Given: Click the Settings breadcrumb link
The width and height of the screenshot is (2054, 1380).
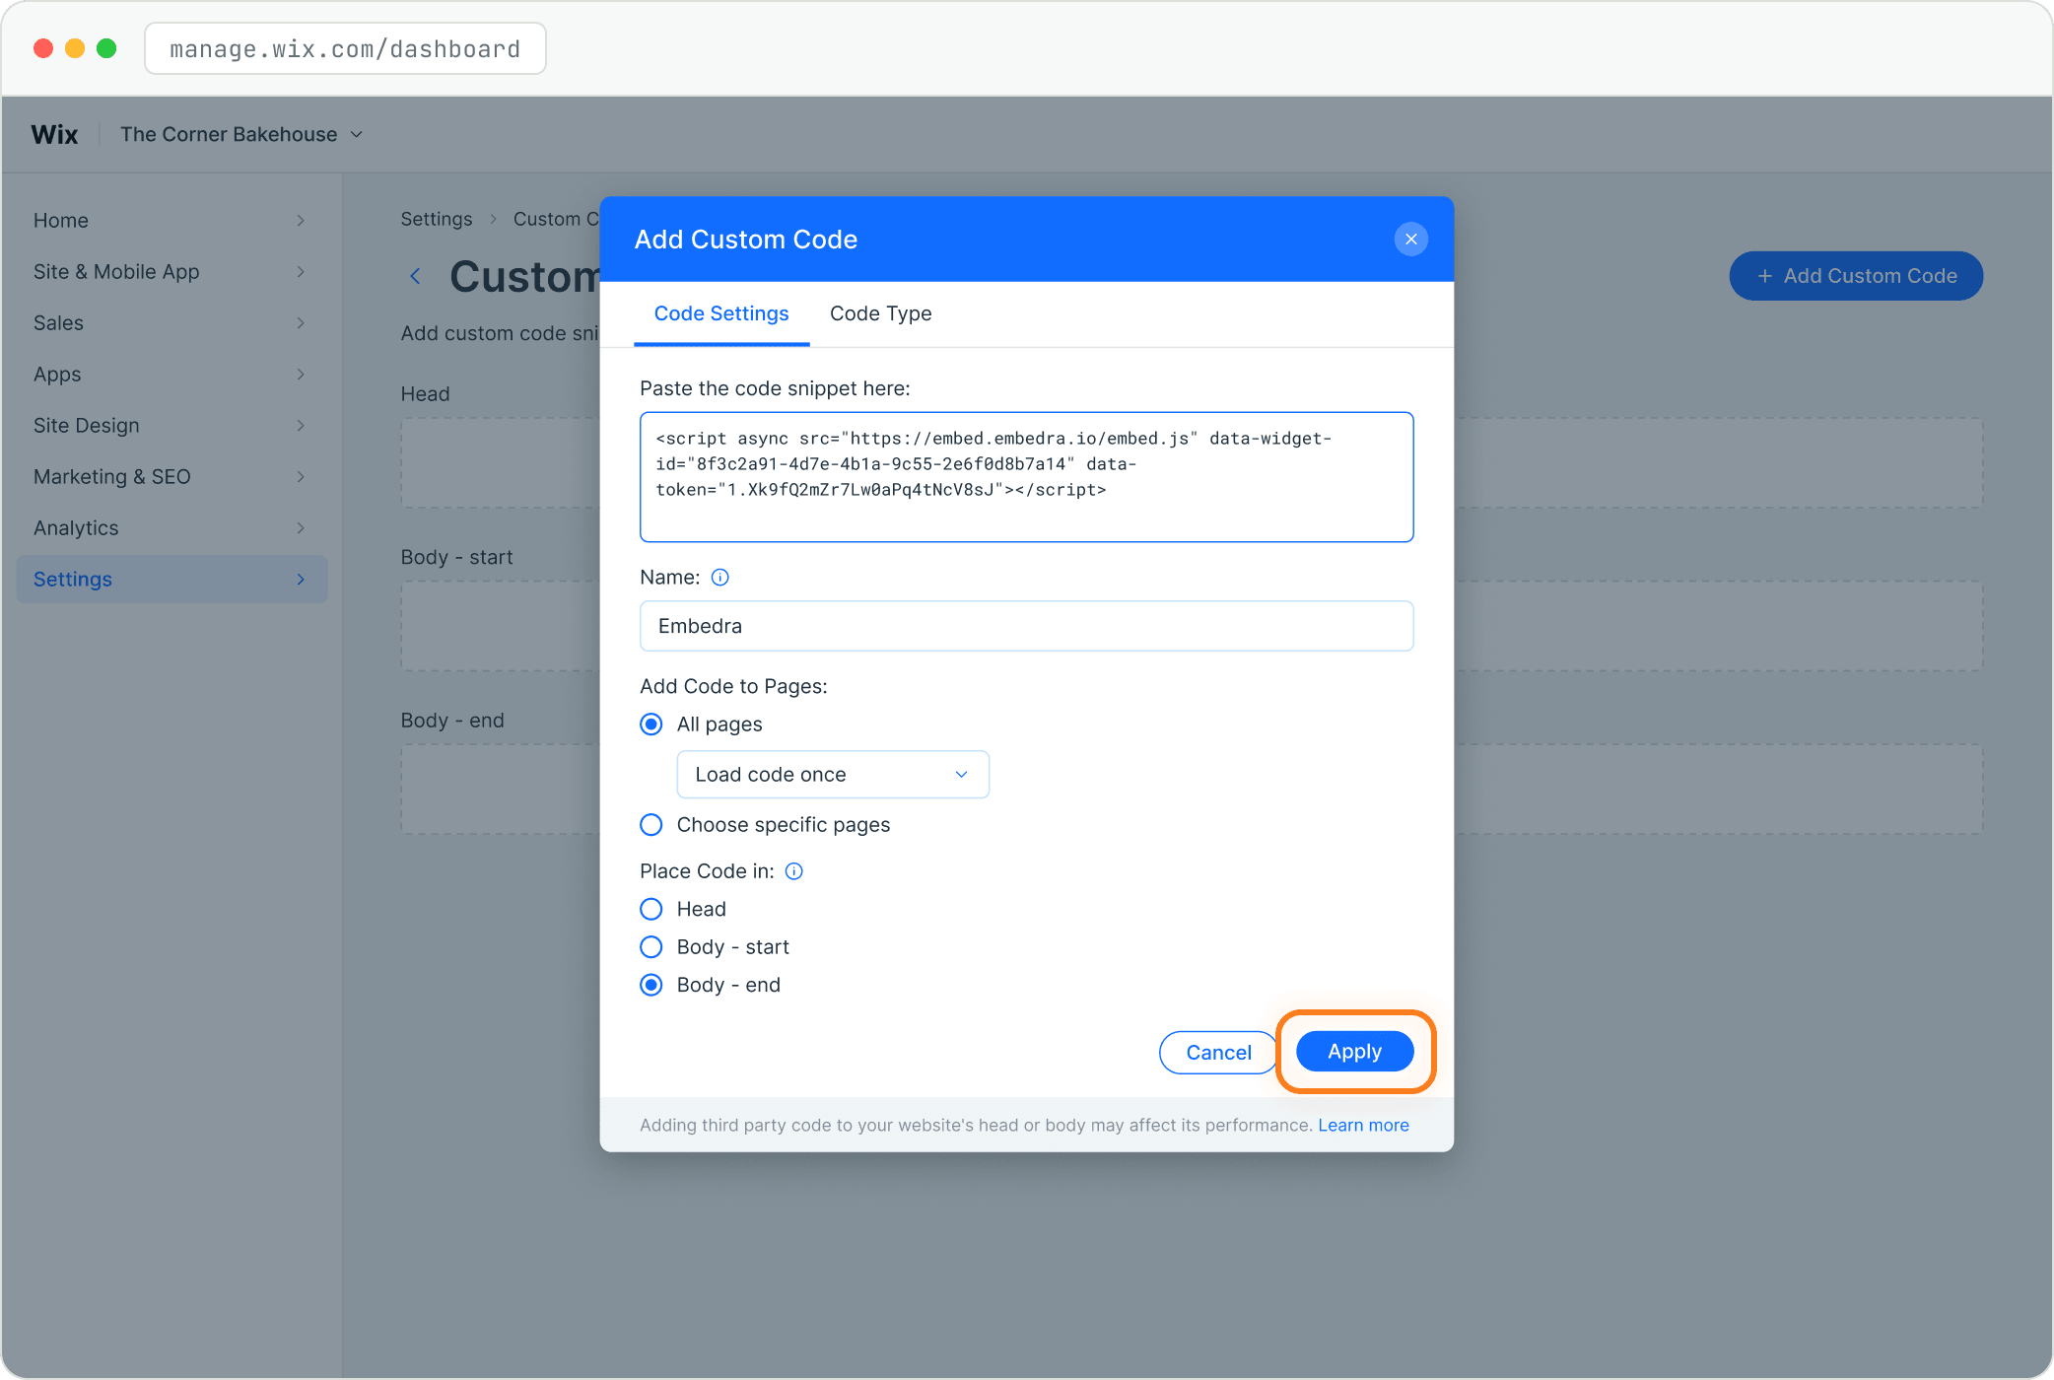Looking at the screenshot, I should pos(437,219).
